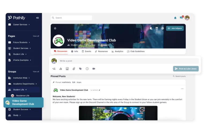Click Video Game Development Club post author name

(74, 90)
